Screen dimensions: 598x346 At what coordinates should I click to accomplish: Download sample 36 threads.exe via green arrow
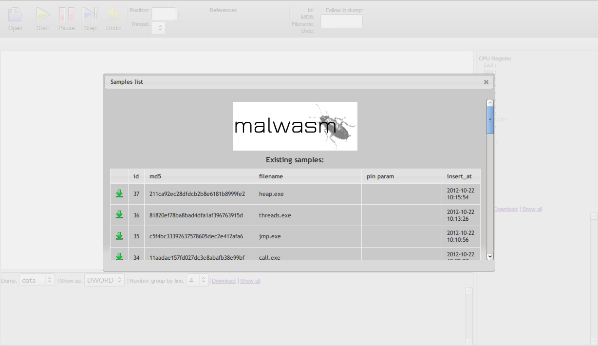pos(119,214)
